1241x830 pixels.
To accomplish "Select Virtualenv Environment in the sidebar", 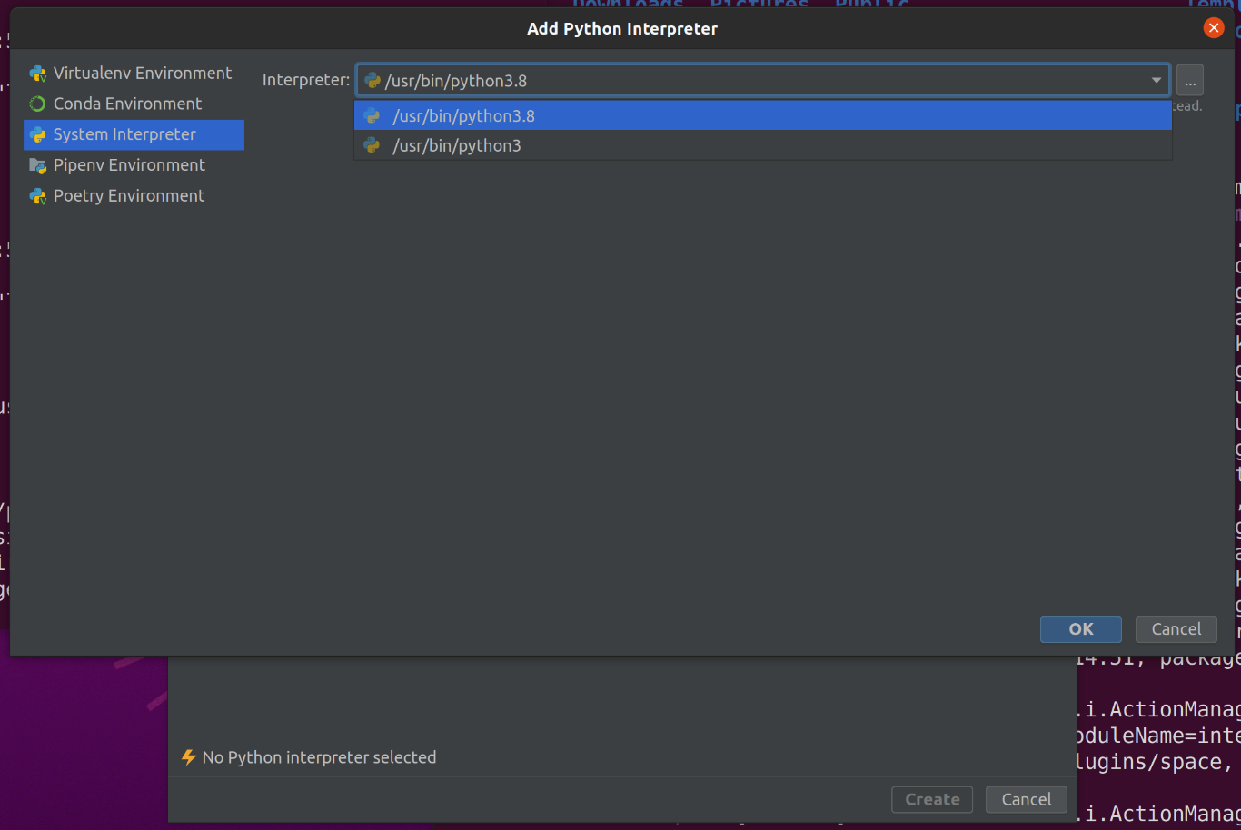I will click(134, 74).
